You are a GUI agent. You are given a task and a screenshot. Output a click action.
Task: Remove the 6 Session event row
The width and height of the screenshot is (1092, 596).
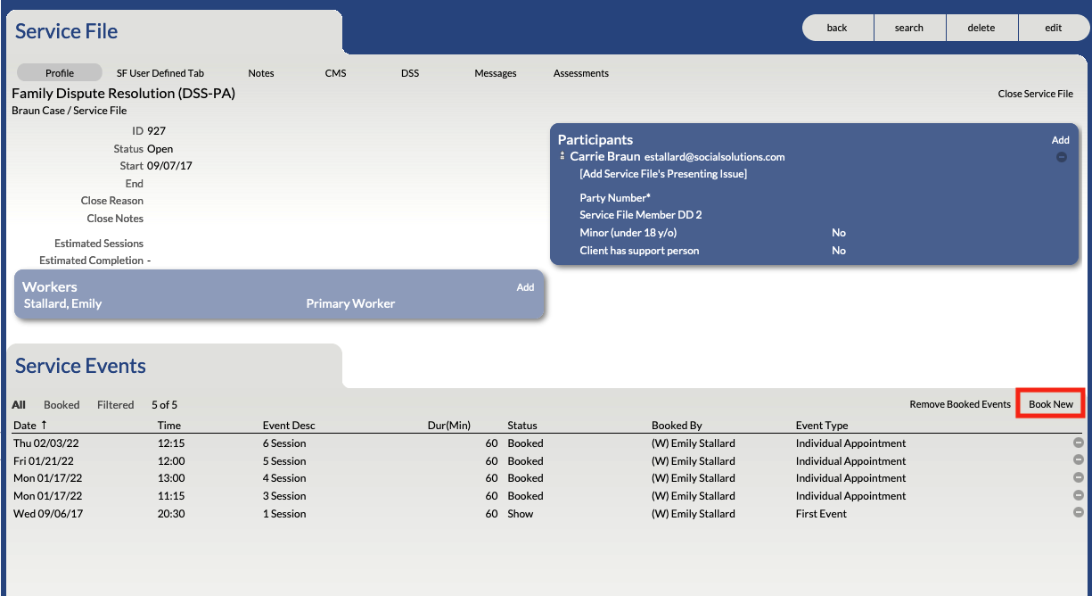pyautogui.click(x=1078, y=443)
